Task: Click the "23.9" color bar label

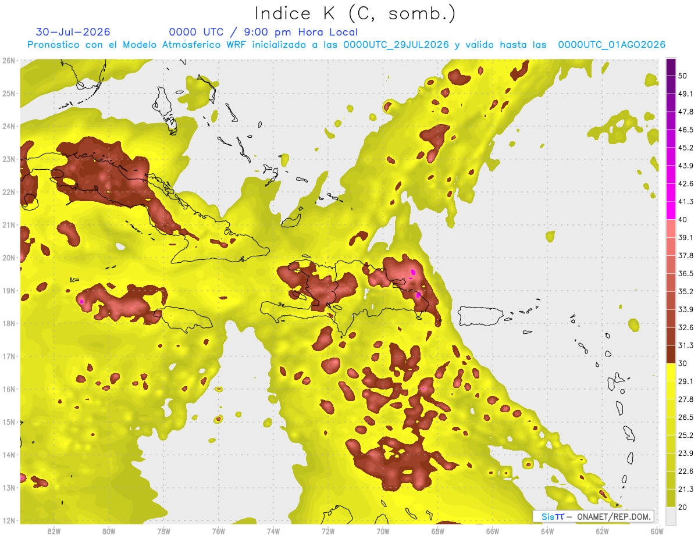Action: pos(686,453)
